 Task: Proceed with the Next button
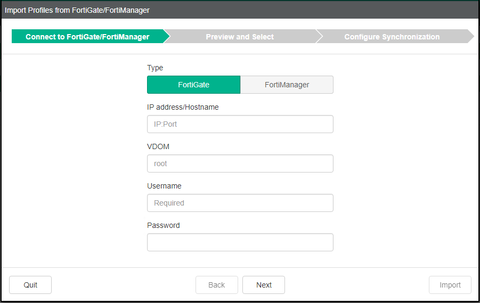tap(264, 285)
